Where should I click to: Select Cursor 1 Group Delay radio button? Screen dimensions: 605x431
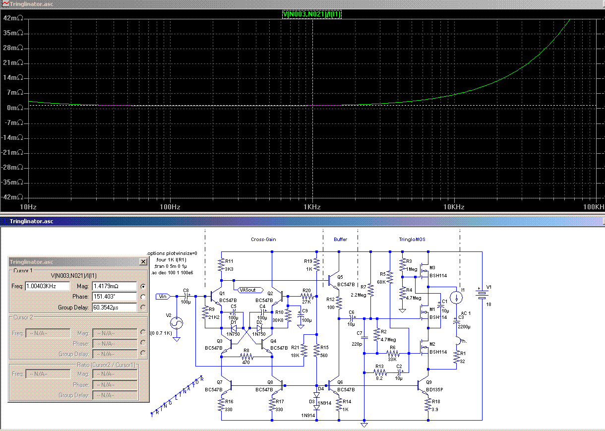point(143,308)
